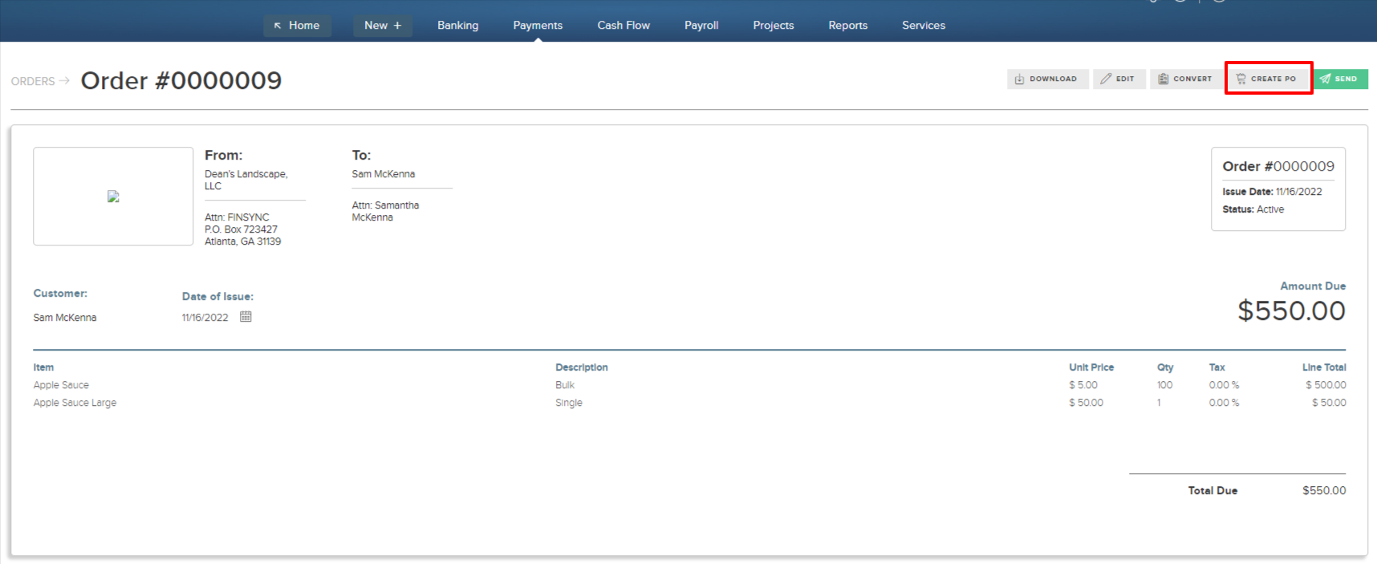Open the New menu

coord(383,26)
